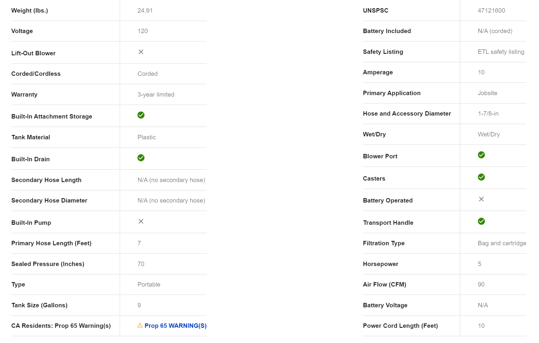Click the Battery Operated X icon
The image size is (539, 343).
(481, 199)
